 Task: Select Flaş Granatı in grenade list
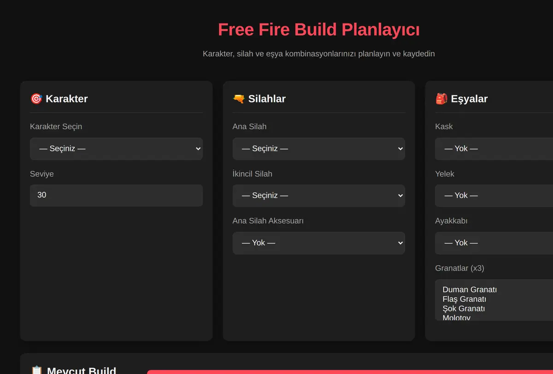click(465, 299)
